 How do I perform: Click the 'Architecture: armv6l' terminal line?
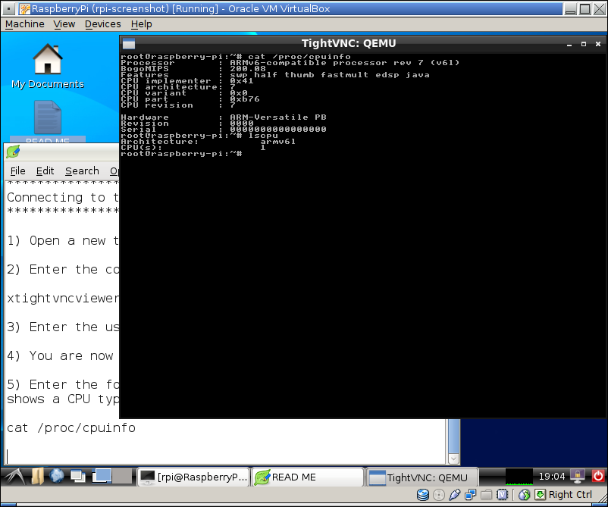tap(208, 142)
